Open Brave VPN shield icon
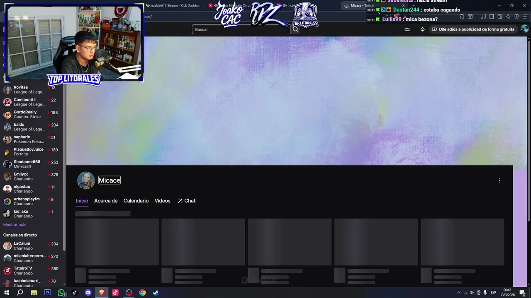The height and width of the screenshot is (298, 531). click(516, 17)
